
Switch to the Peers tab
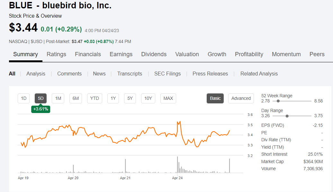pyautogui.click(x=317, y=54)
